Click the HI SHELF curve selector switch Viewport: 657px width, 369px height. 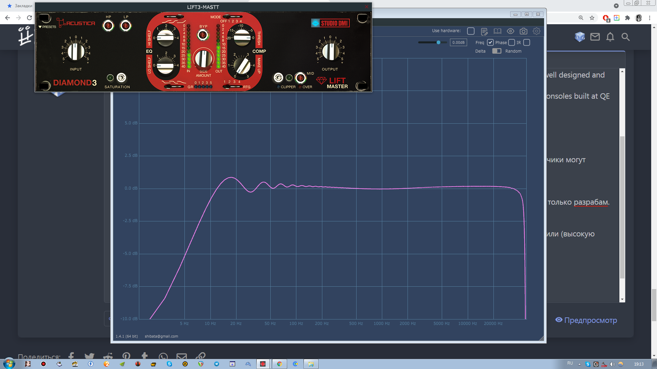coord(174,17)
